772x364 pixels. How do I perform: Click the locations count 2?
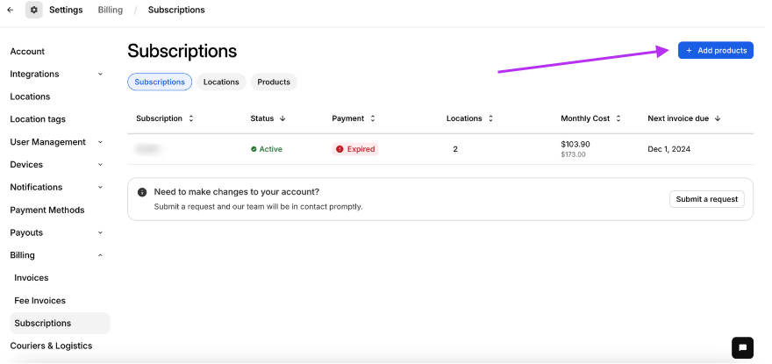tap(455, 149)
